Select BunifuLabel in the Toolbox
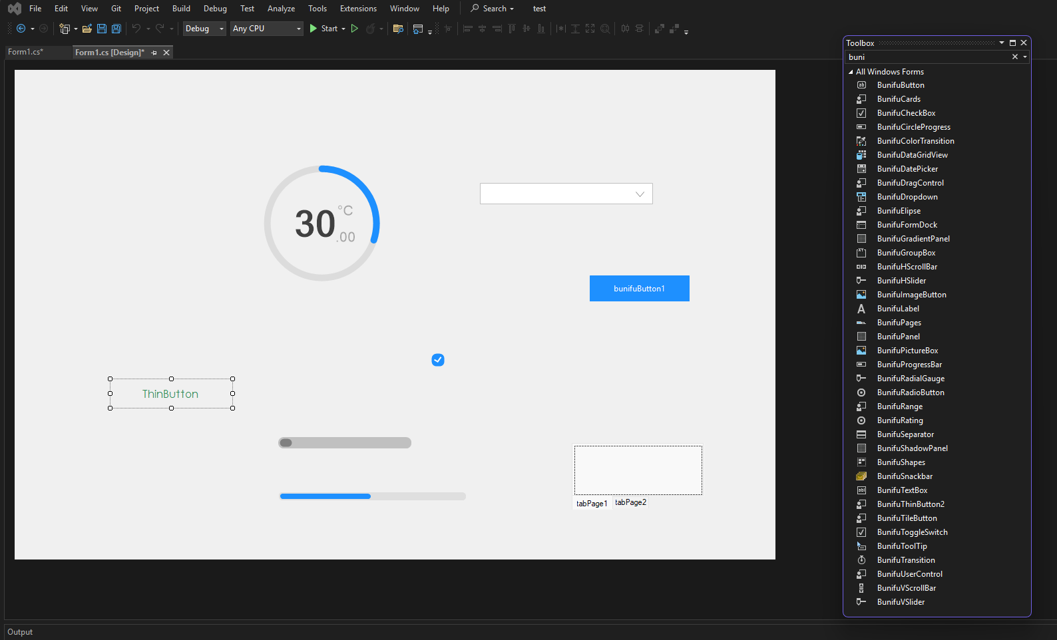Image resolution: width=1057 pixels, height=640 pixels. [898, 309]
